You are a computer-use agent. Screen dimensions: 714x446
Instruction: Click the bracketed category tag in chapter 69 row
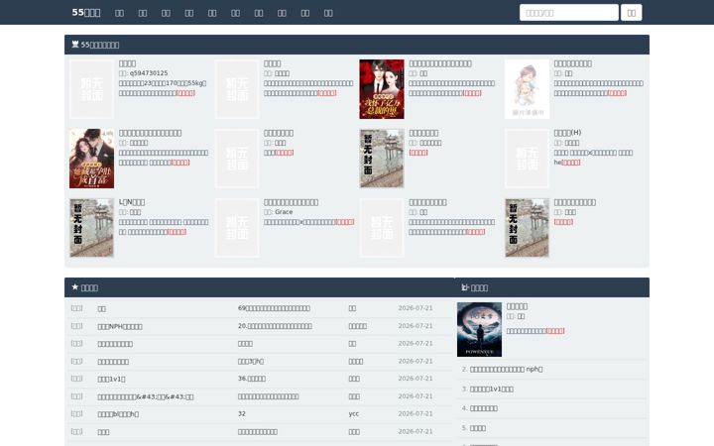(x=77, y=308)
